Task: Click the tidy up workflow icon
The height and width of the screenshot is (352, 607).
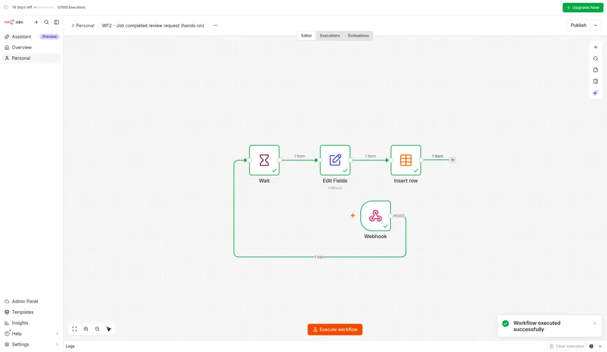Action: point(109,329)
